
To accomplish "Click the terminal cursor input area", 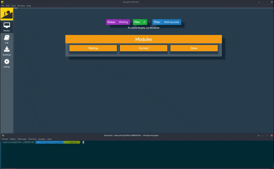I will pos(83,142).
